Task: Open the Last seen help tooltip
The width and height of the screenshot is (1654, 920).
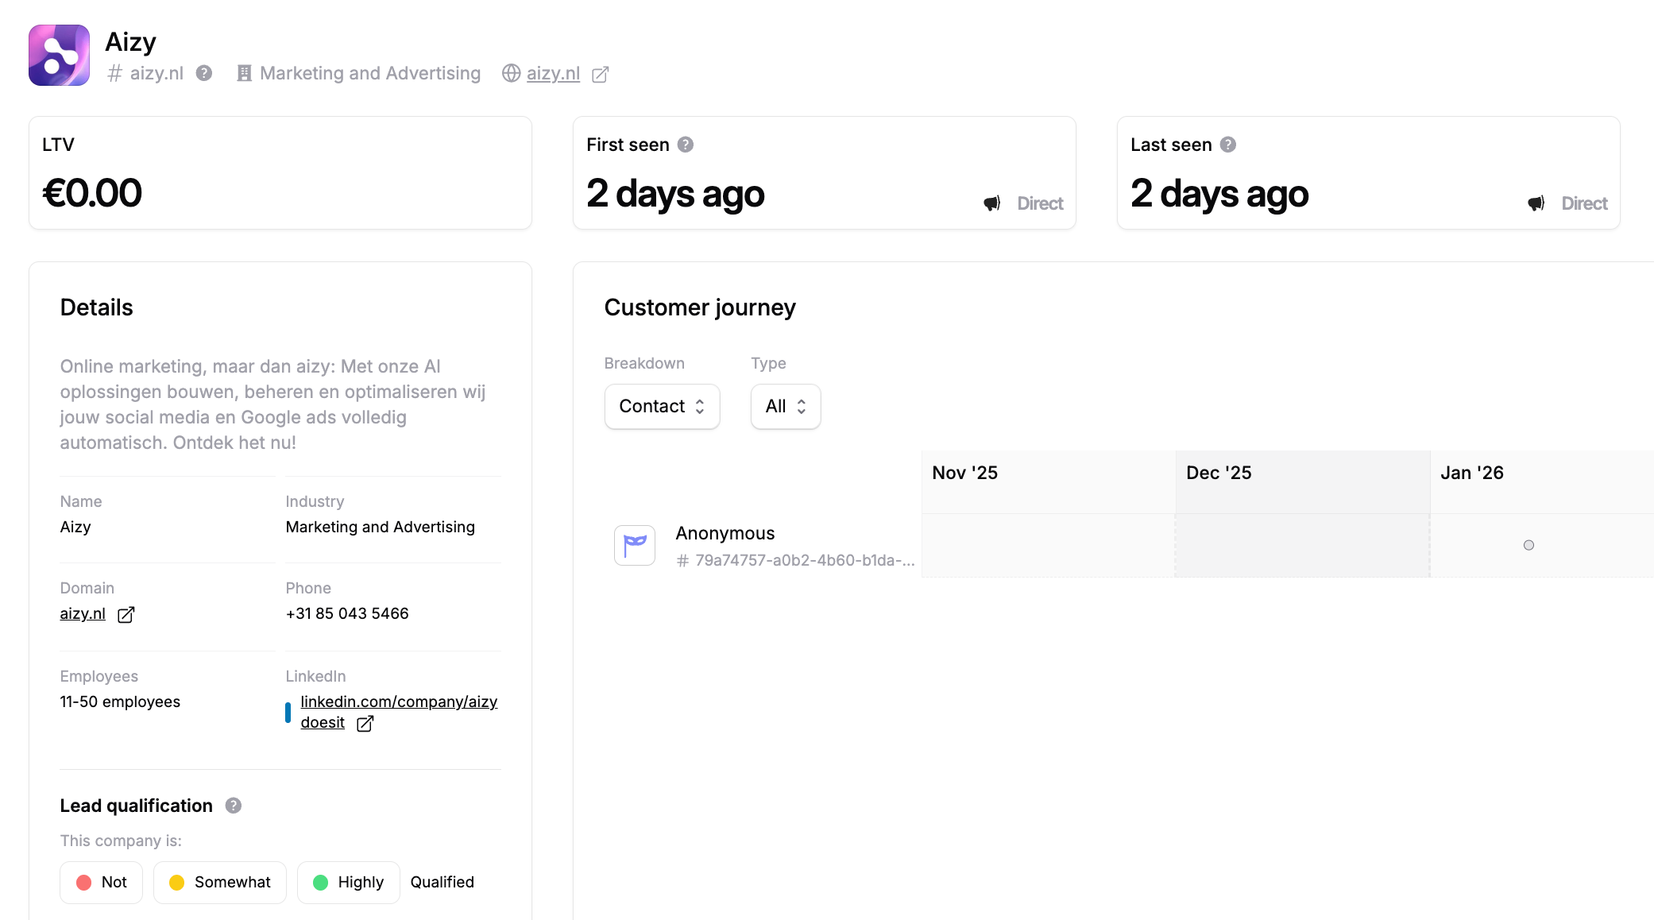Action: point(1227,145)
